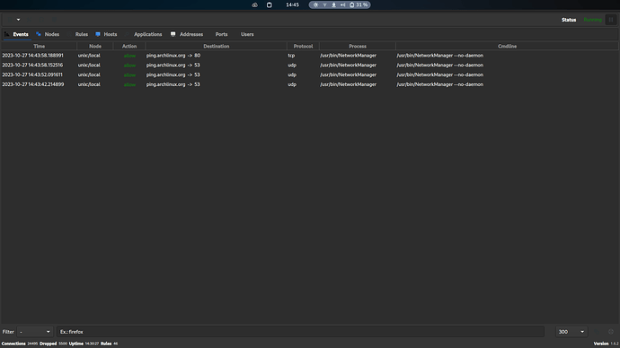The height and width of the screenshot is (348, 620).
Task: Click 'Dropped' count in status bar
Action: (63, 344)
